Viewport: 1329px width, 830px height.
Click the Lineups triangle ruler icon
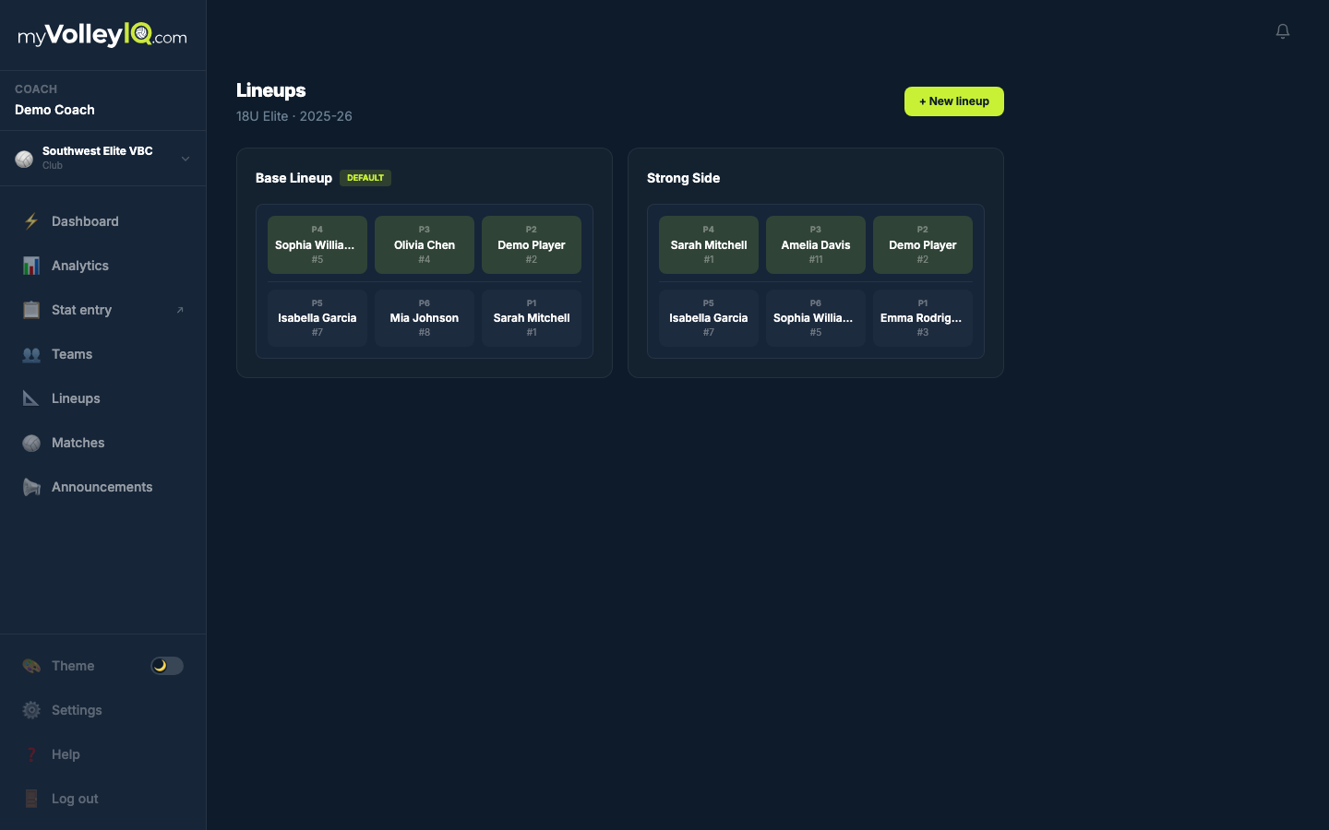[31, 398]
